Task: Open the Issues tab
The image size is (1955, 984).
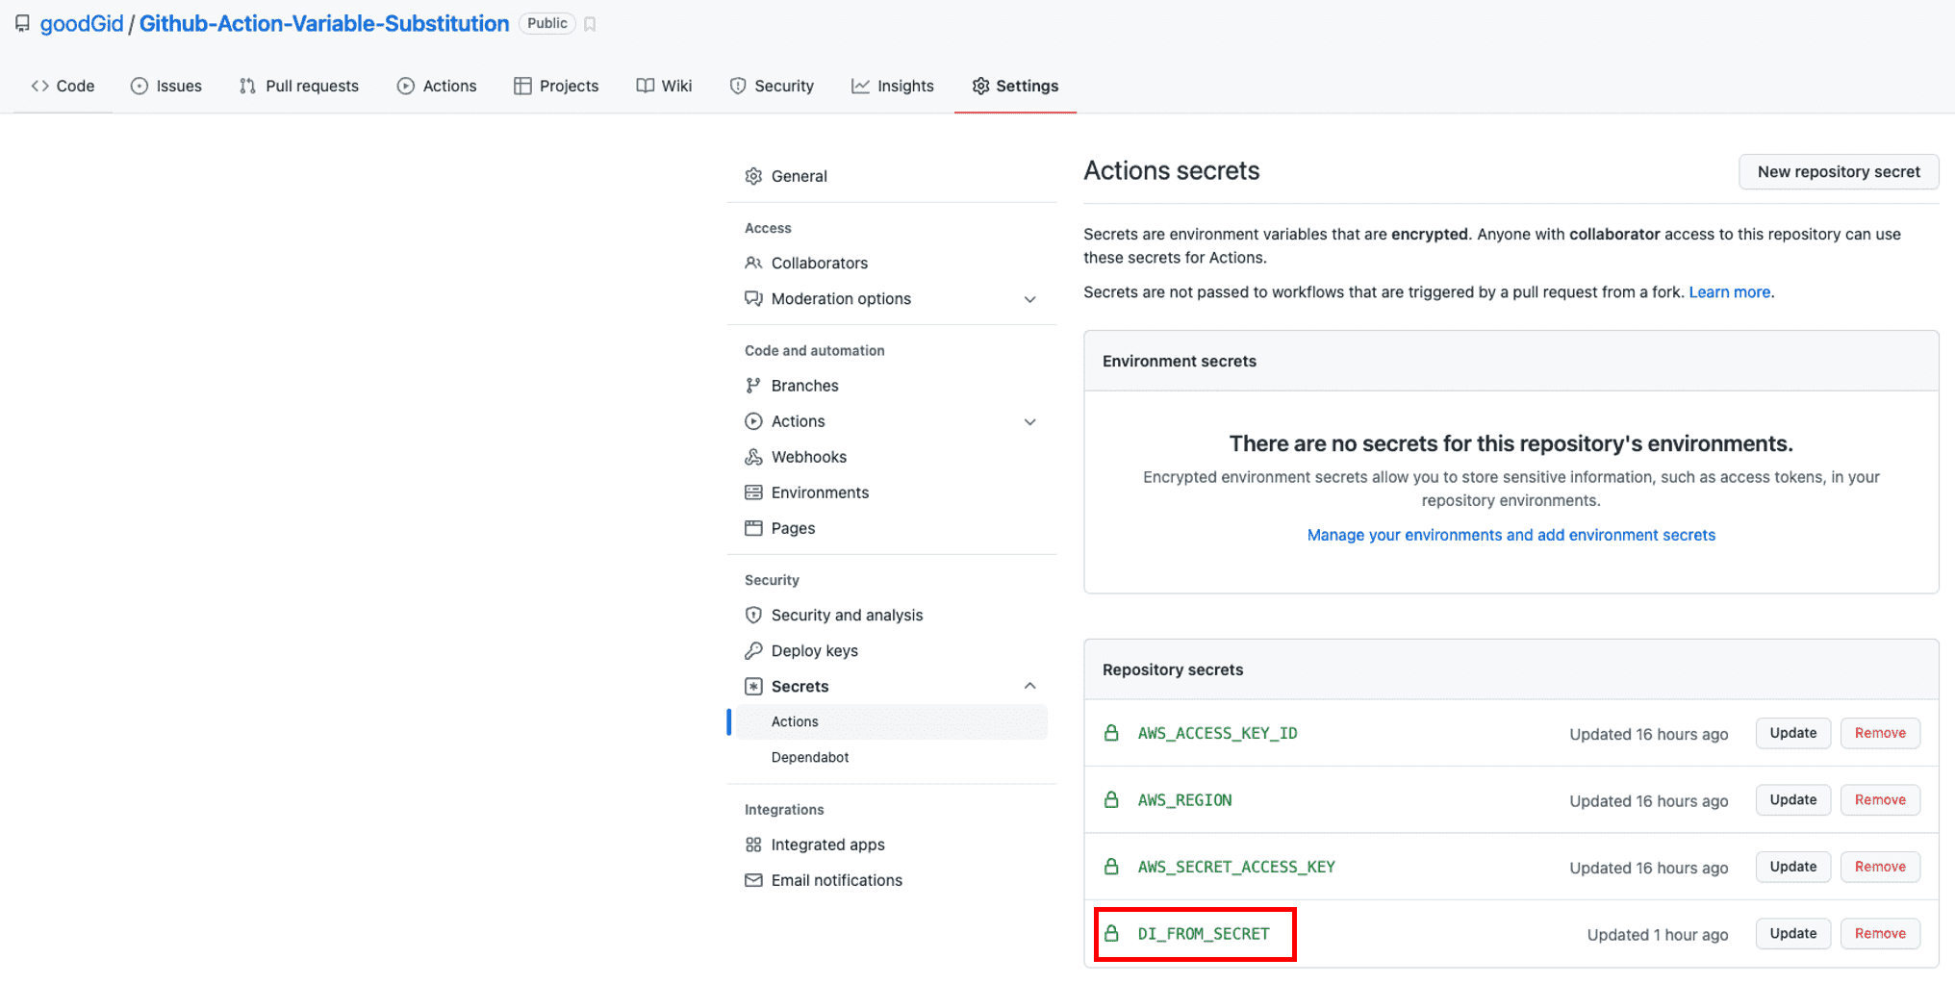Action: pos(166,86)
